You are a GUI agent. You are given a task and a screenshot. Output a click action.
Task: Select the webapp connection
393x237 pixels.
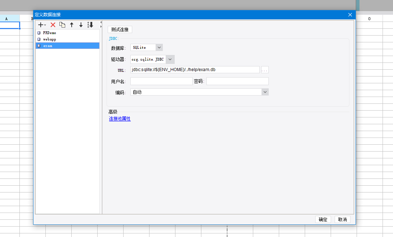(x=49, y=39)
